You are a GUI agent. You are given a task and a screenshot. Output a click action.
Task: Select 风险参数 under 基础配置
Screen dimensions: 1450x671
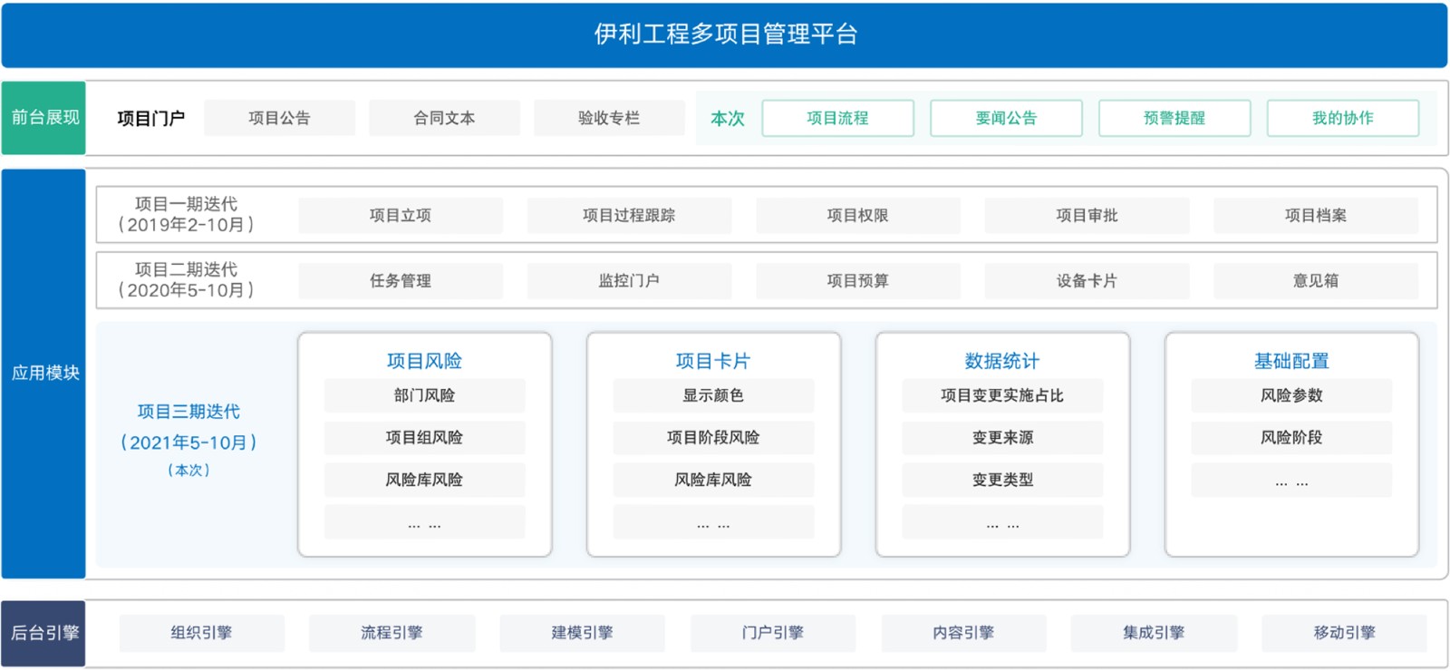point(1291,395)
